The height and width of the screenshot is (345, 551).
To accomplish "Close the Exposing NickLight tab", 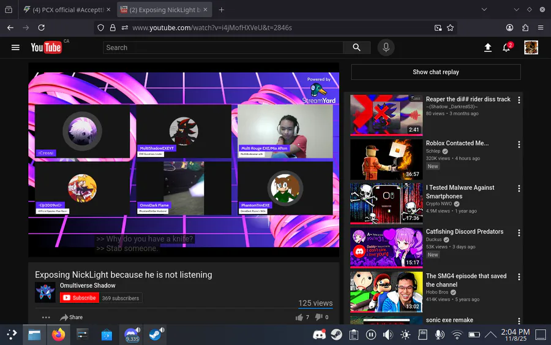I will pyautogui.click(x=206, y=10).
